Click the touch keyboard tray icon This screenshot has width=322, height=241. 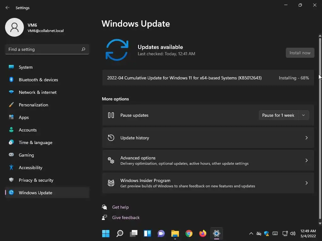[275, 233]
